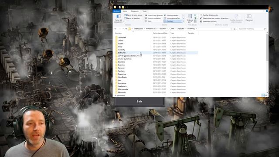Image resolution: width=279 pixels, height=157 pixels.
Task: Go back using the back arrow
Action: point(115,29)
